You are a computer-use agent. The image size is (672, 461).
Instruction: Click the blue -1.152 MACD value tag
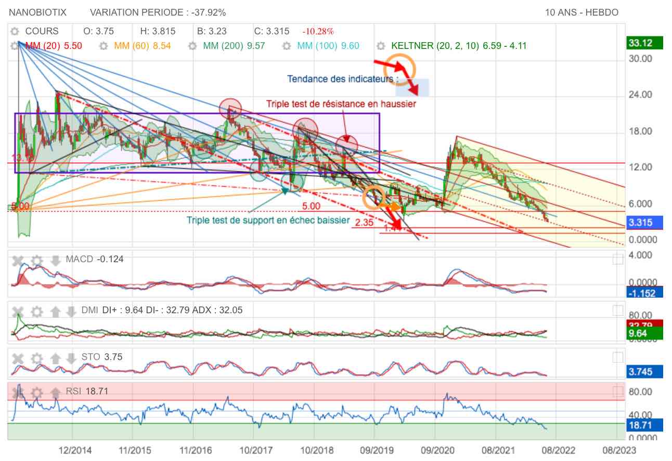point(645,292)
